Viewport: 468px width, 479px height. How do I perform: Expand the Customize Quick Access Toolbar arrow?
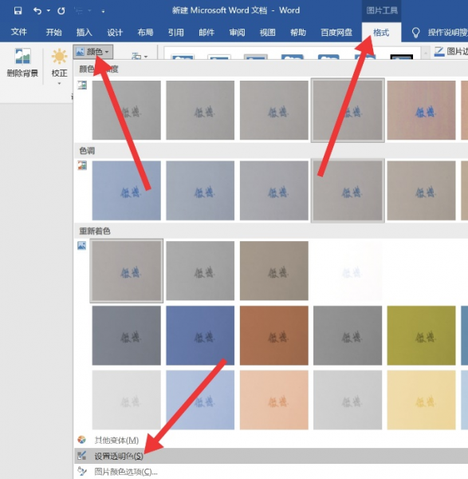[103, 11]
